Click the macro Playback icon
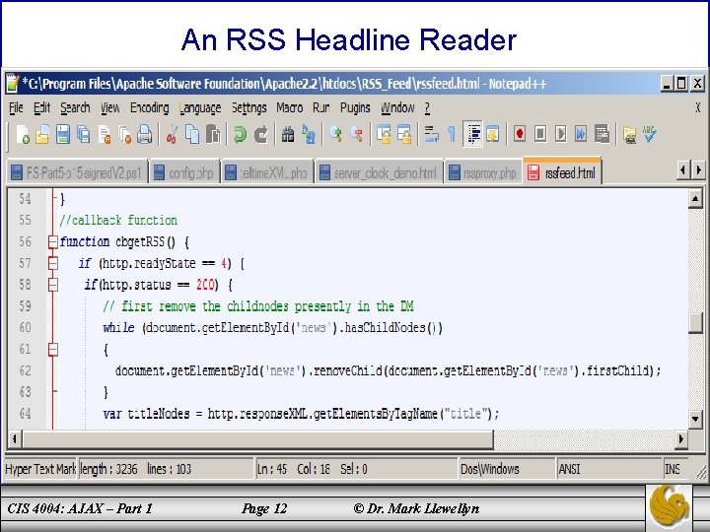Screen dimensions: 710x532 (560, 134)
